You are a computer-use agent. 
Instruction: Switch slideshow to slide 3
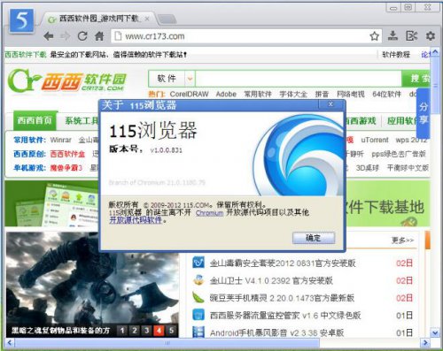point(147,331)
